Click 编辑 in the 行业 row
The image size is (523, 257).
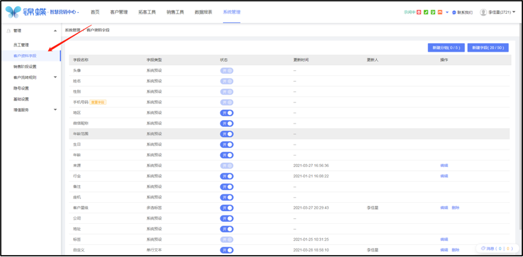click(x=444, y=176)
